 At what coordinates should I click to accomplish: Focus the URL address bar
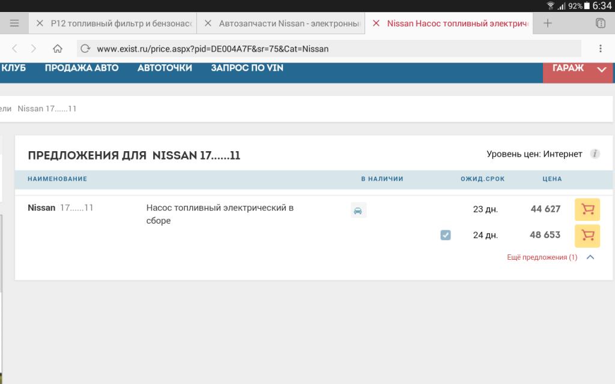(329, 49)
